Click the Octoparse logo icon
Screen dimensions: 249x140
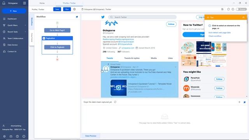click(x=4, y=3)
